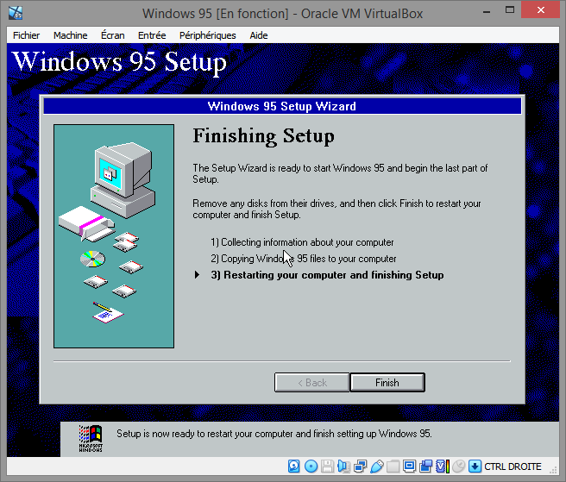Click Finish to restart the computer
This screenshot has height=482, width=566.
(387, 383)
